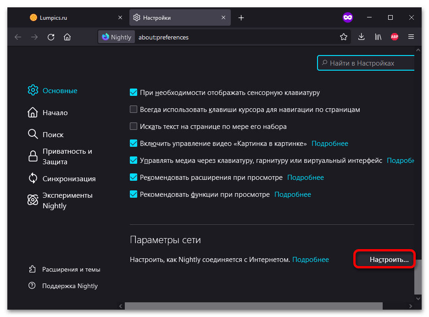Click the vertical scrollbar up arrow
The width and height of the screenshot is (429, 317).
coord(418,50)
